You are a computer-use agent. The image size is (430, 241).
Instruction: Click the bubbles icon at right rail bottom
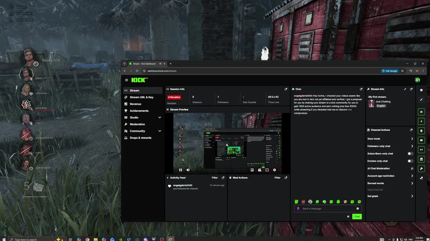point(421,178)
